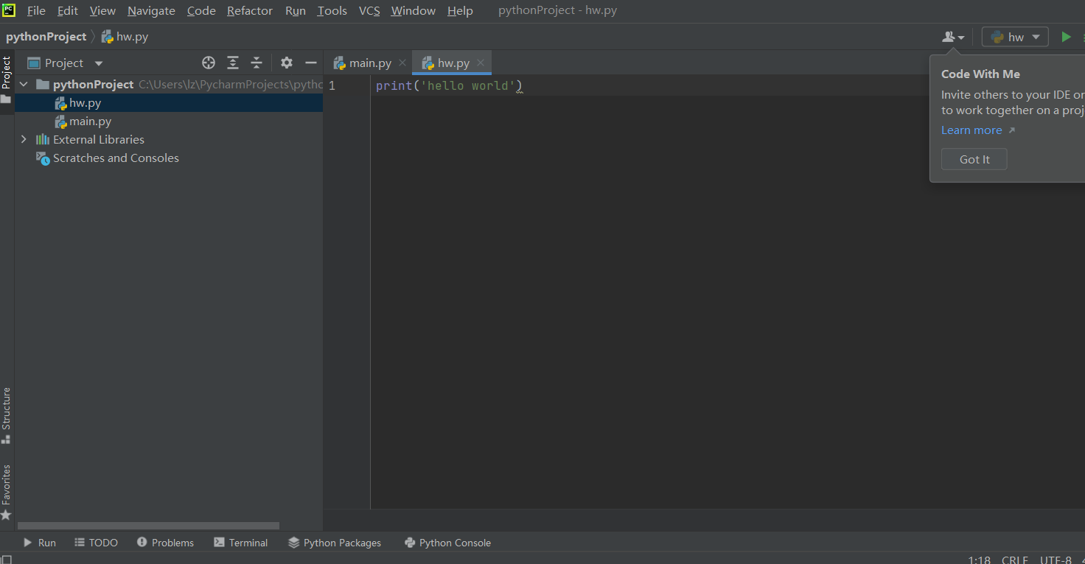Select Scratches and Consoles in tree
The image size is (1085, 564).
[x=116, y=158]
